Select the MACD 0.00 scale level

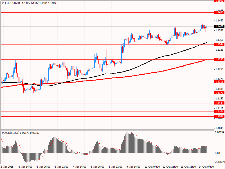point(217,153)
